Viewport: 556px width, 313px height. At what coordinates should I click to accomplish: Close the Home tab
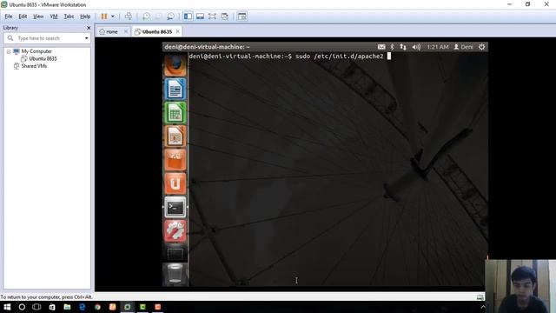(x=126, y=31)
